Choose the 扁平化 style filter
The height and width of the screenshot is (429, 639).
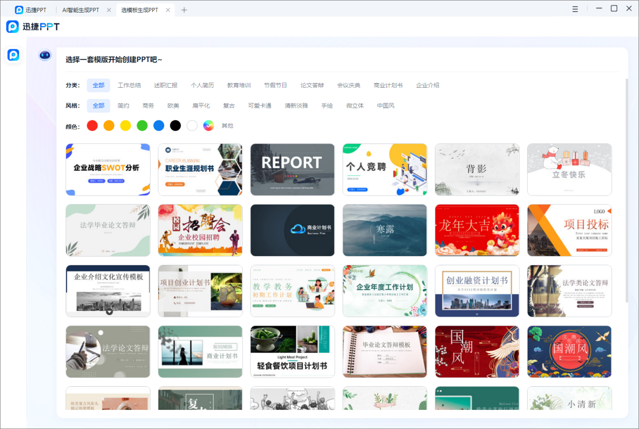[201, 105]
